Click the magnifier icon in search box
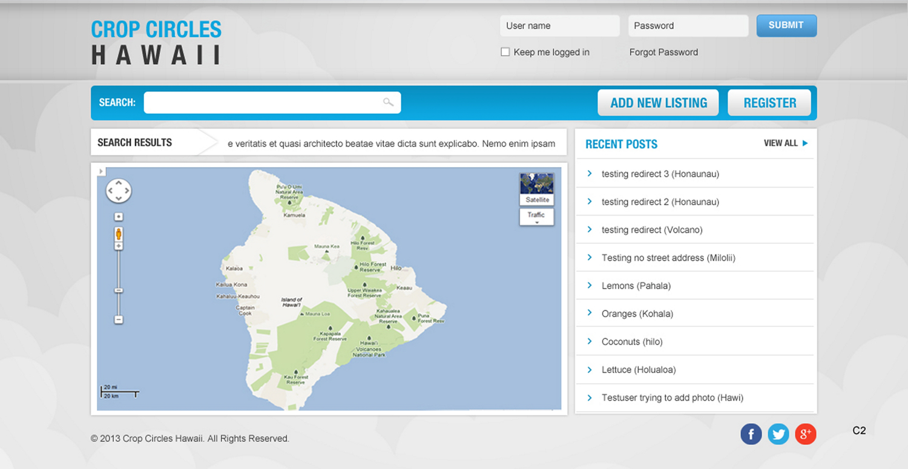The width and height of the screenshot is (908, 469). click(388, 102)
